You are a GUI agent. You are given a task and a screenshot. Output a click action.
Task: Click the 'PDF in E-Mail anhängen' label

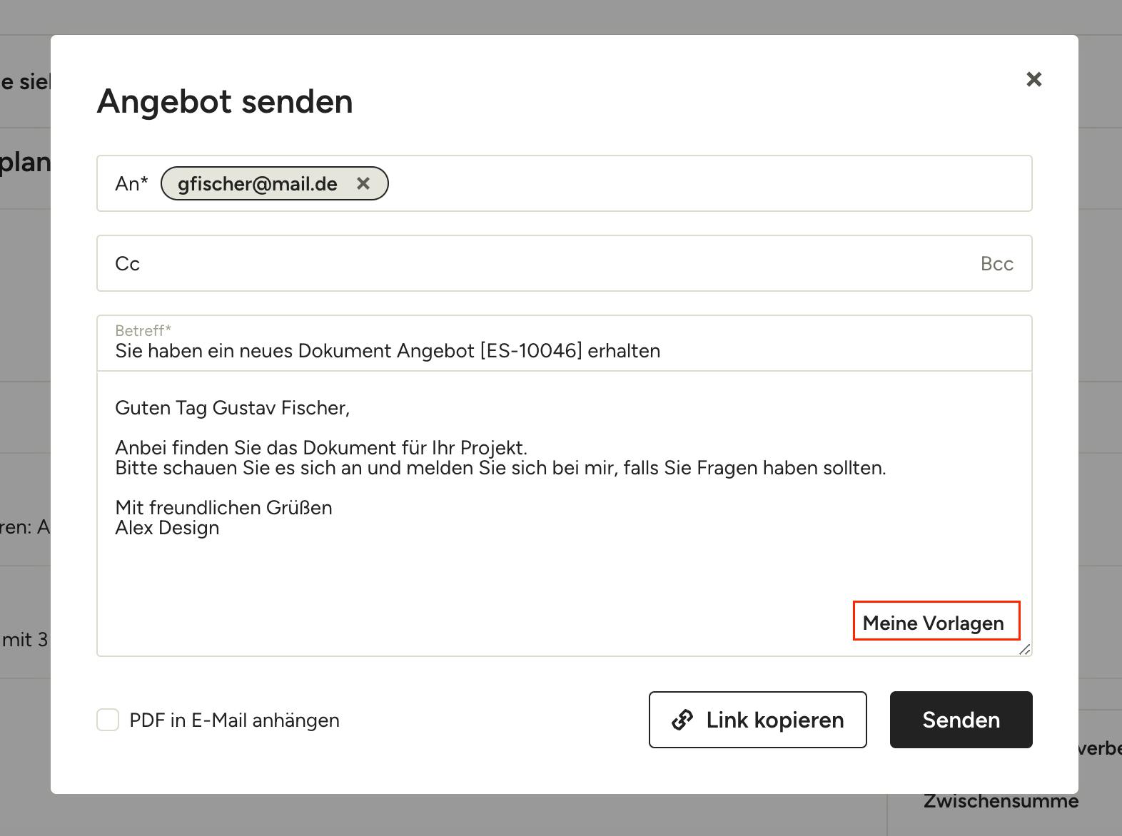[x=234, y=720]
